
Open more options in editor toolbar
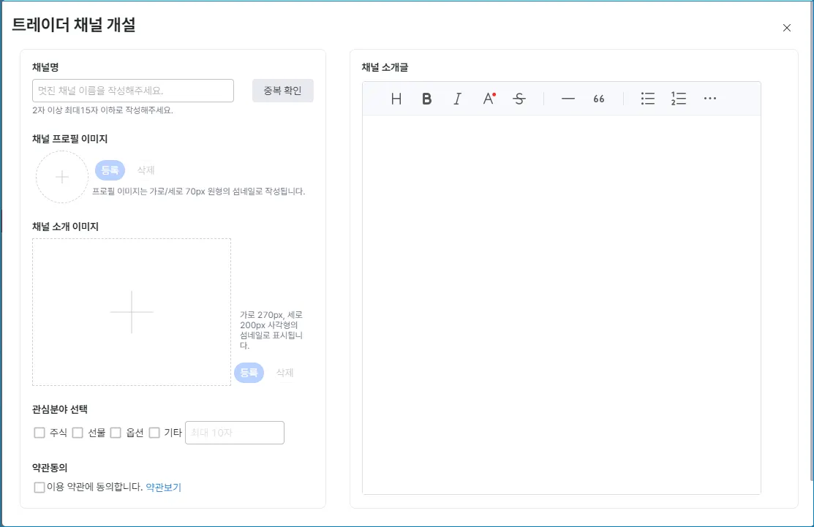(709, 99)
